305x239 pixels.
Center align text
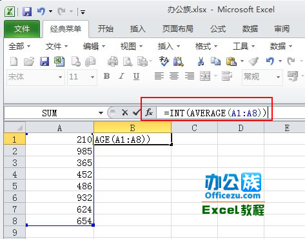[x=174, y=76]
